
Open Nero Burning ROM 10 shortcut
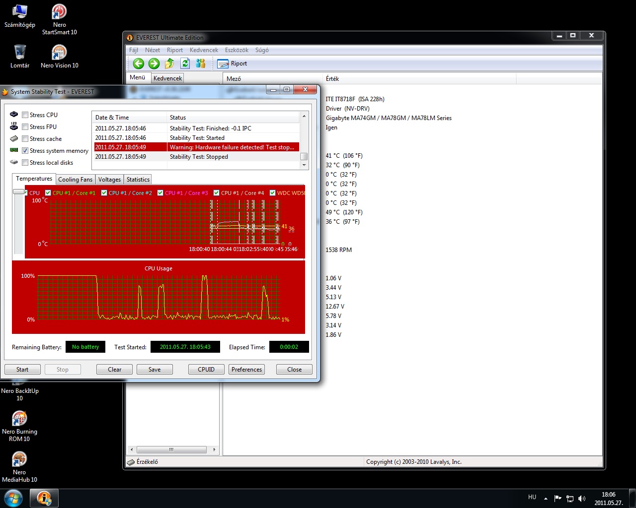coord(19,427)
